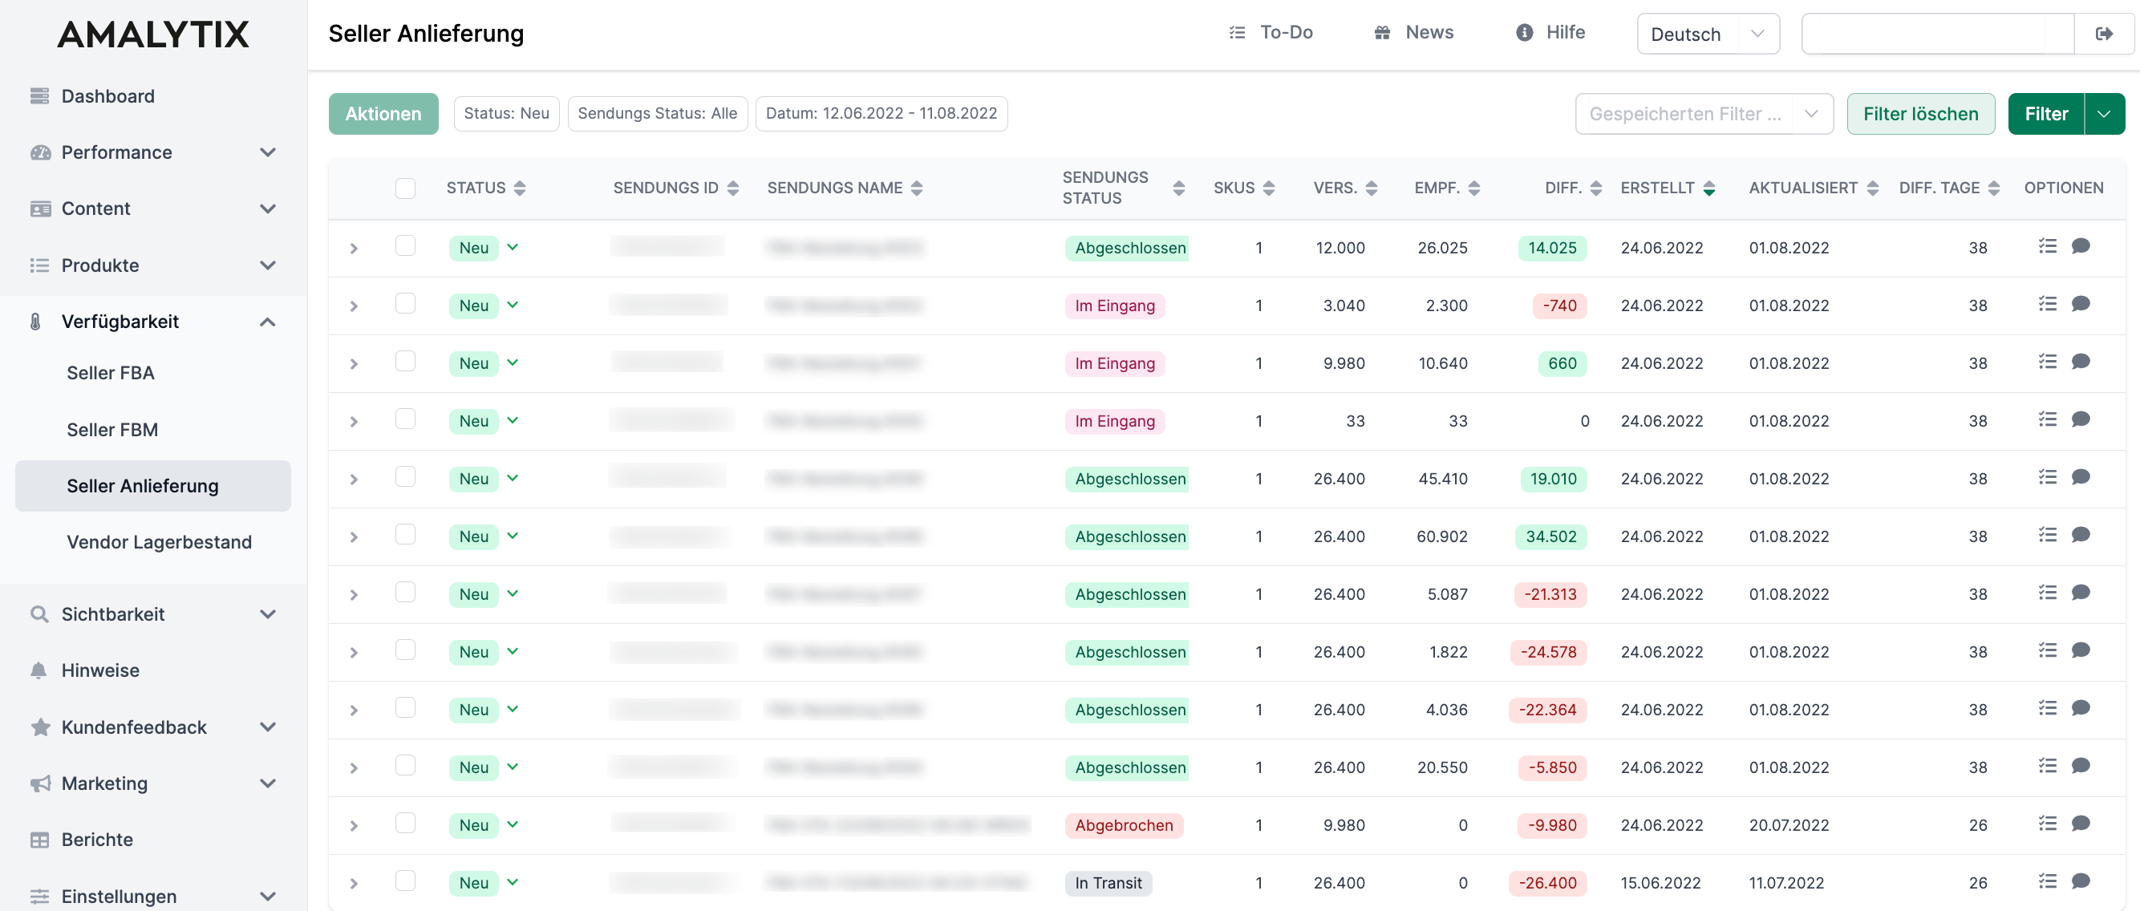Viewport: 2140px width, 911px height.
Task: Sort by Vers. column
Action: [1372, 188]
